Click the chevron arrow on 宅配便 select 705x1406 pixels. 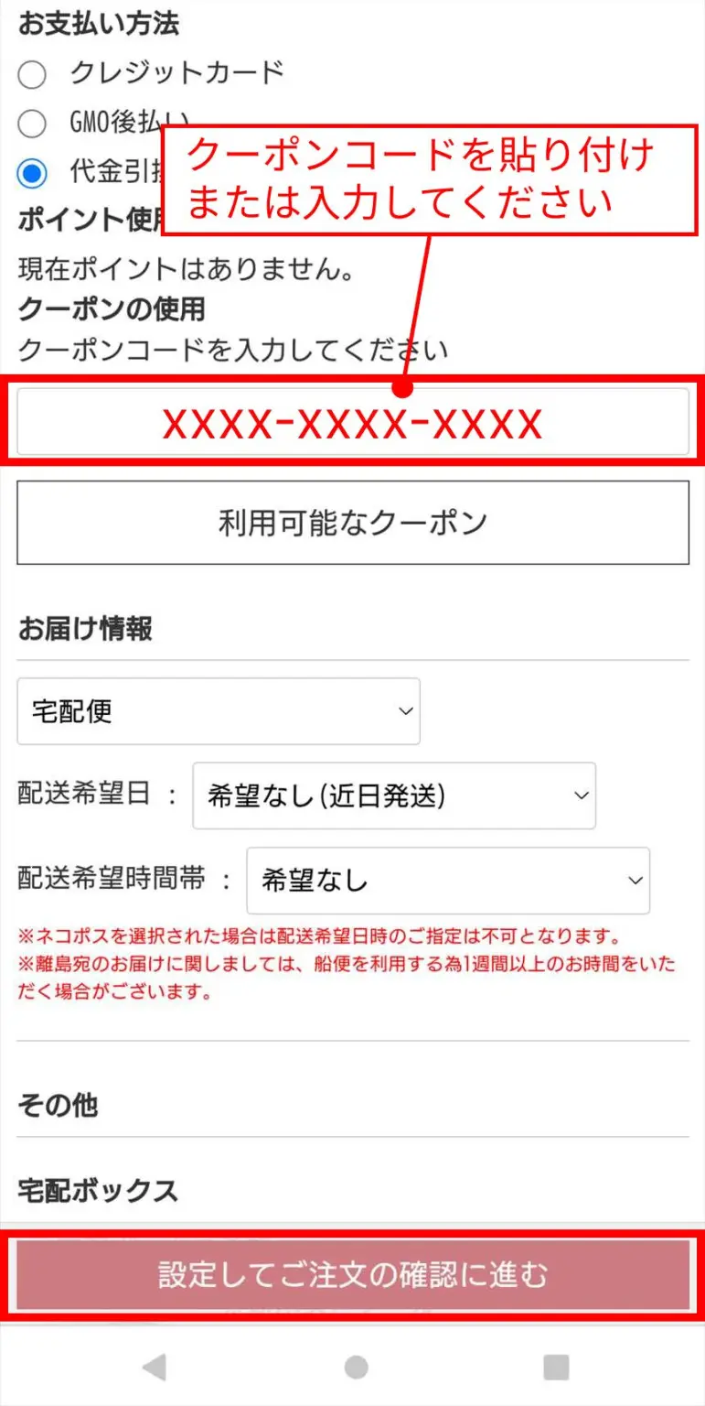(406, 711)
